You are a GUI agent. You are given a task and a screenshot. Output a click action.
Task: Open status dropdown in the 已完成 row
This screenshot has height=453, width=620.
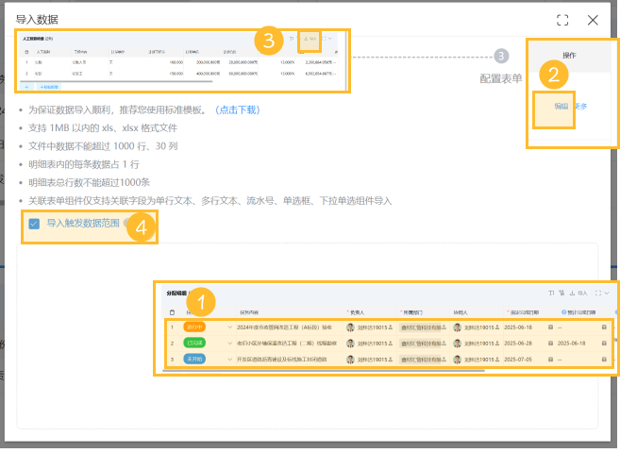[229, 344]
